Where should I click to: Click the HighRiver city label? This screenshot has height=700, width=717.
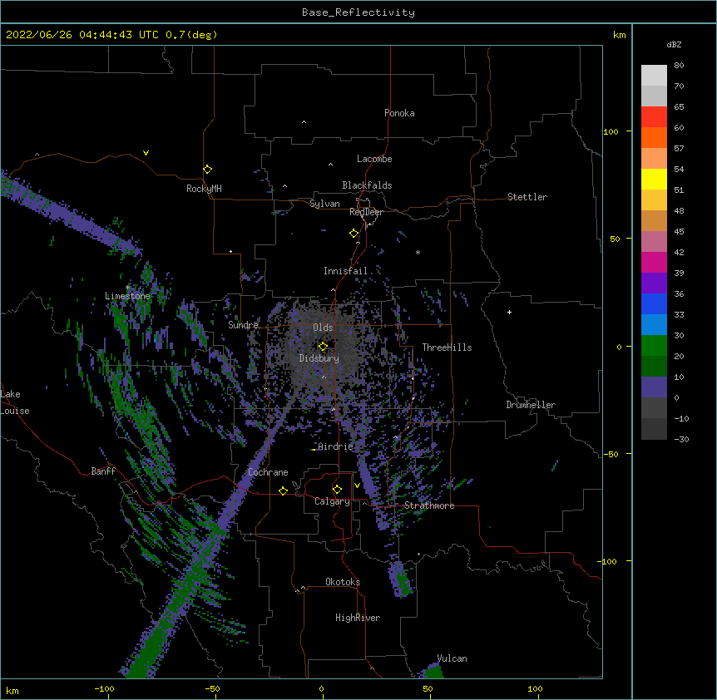[x=358, y=618]
